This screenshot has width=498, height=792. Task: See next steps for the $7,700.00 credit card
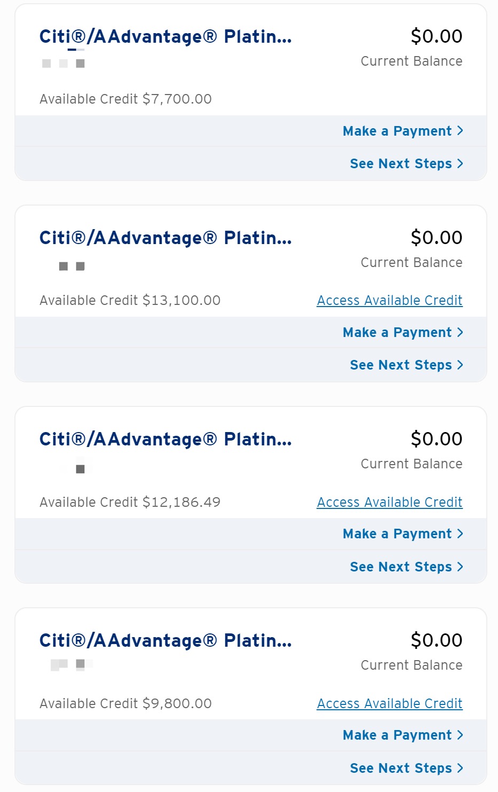tap(406, 164)
